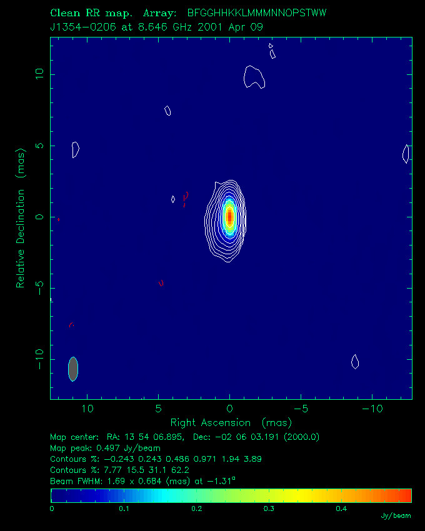The height and width of the screenshot is (531, 425).
Task: Click the "0.4" tick label of the color bar
Action: click(341, 509)
